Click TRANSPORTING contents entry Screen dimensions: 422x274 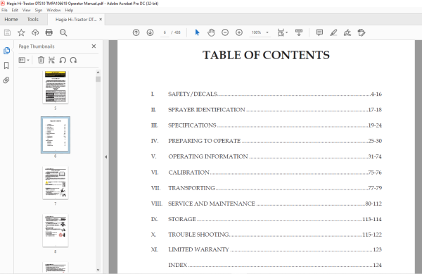point(266,188)
